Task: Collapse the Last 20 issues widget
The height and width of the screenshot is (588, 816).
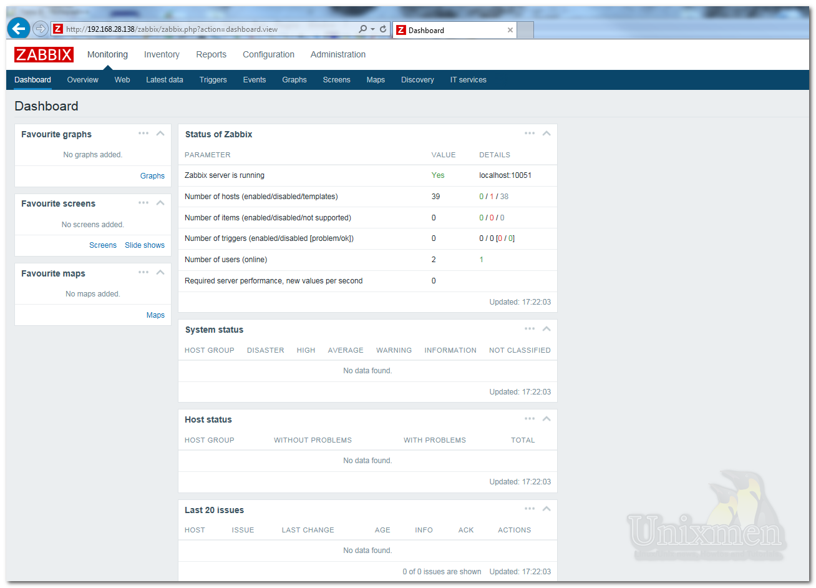Action: (546, 509)
